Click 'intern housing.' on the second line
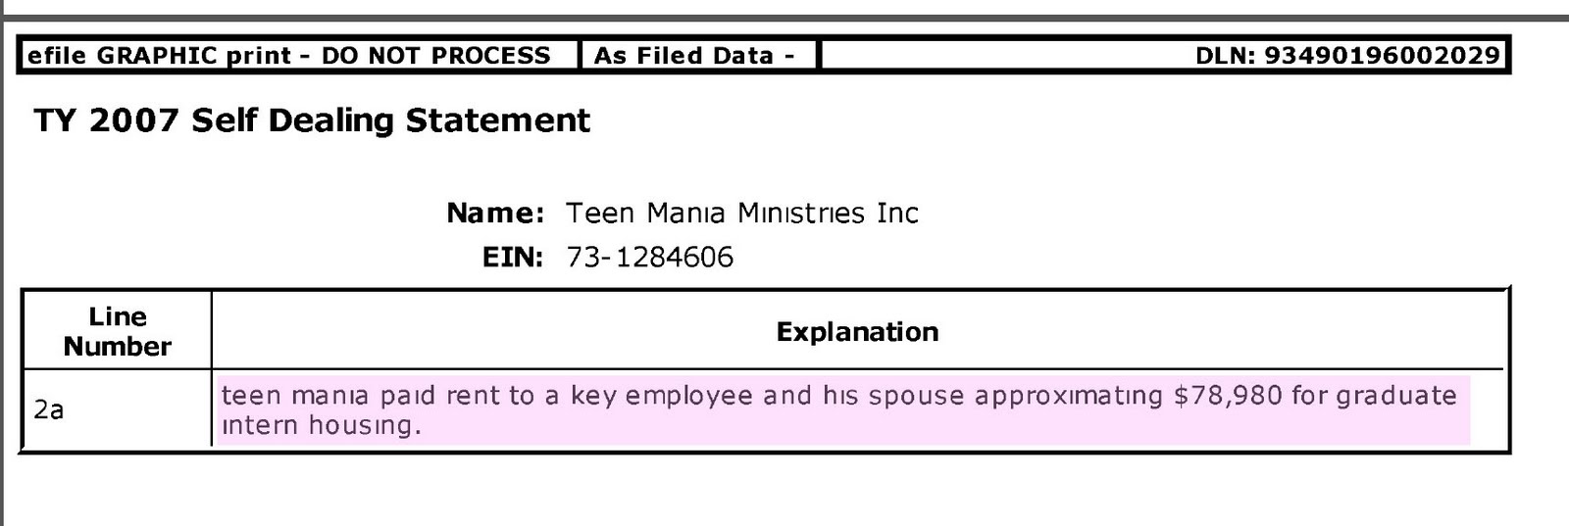The width and height of the screenshot is (1569, 526). (322, 425)
